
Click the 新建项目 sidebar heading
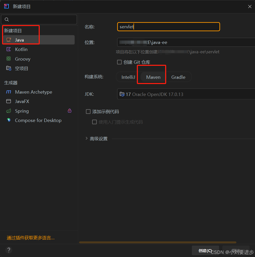pyautogui.click(x=13, y=31)
